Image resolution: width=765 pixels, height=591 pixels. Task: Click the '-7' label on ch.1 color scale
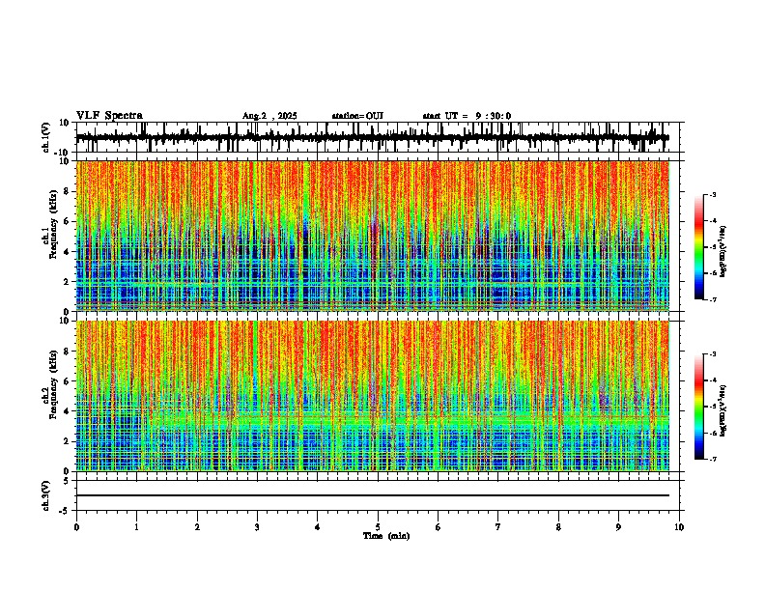(713, 299)
